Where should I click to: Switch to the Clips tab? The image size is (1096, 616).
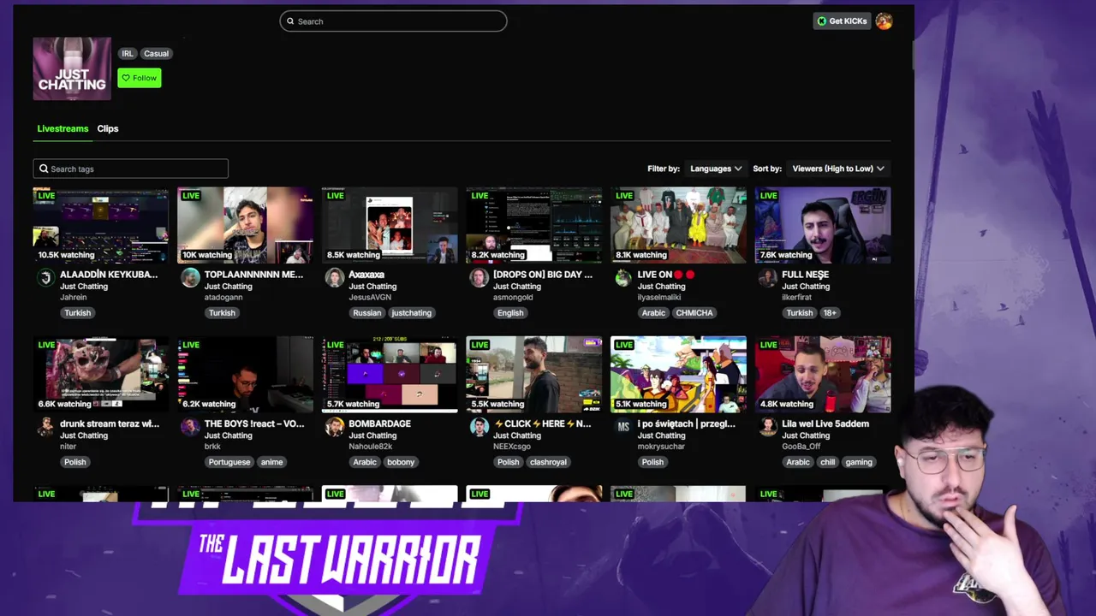[x=108, y=128]
